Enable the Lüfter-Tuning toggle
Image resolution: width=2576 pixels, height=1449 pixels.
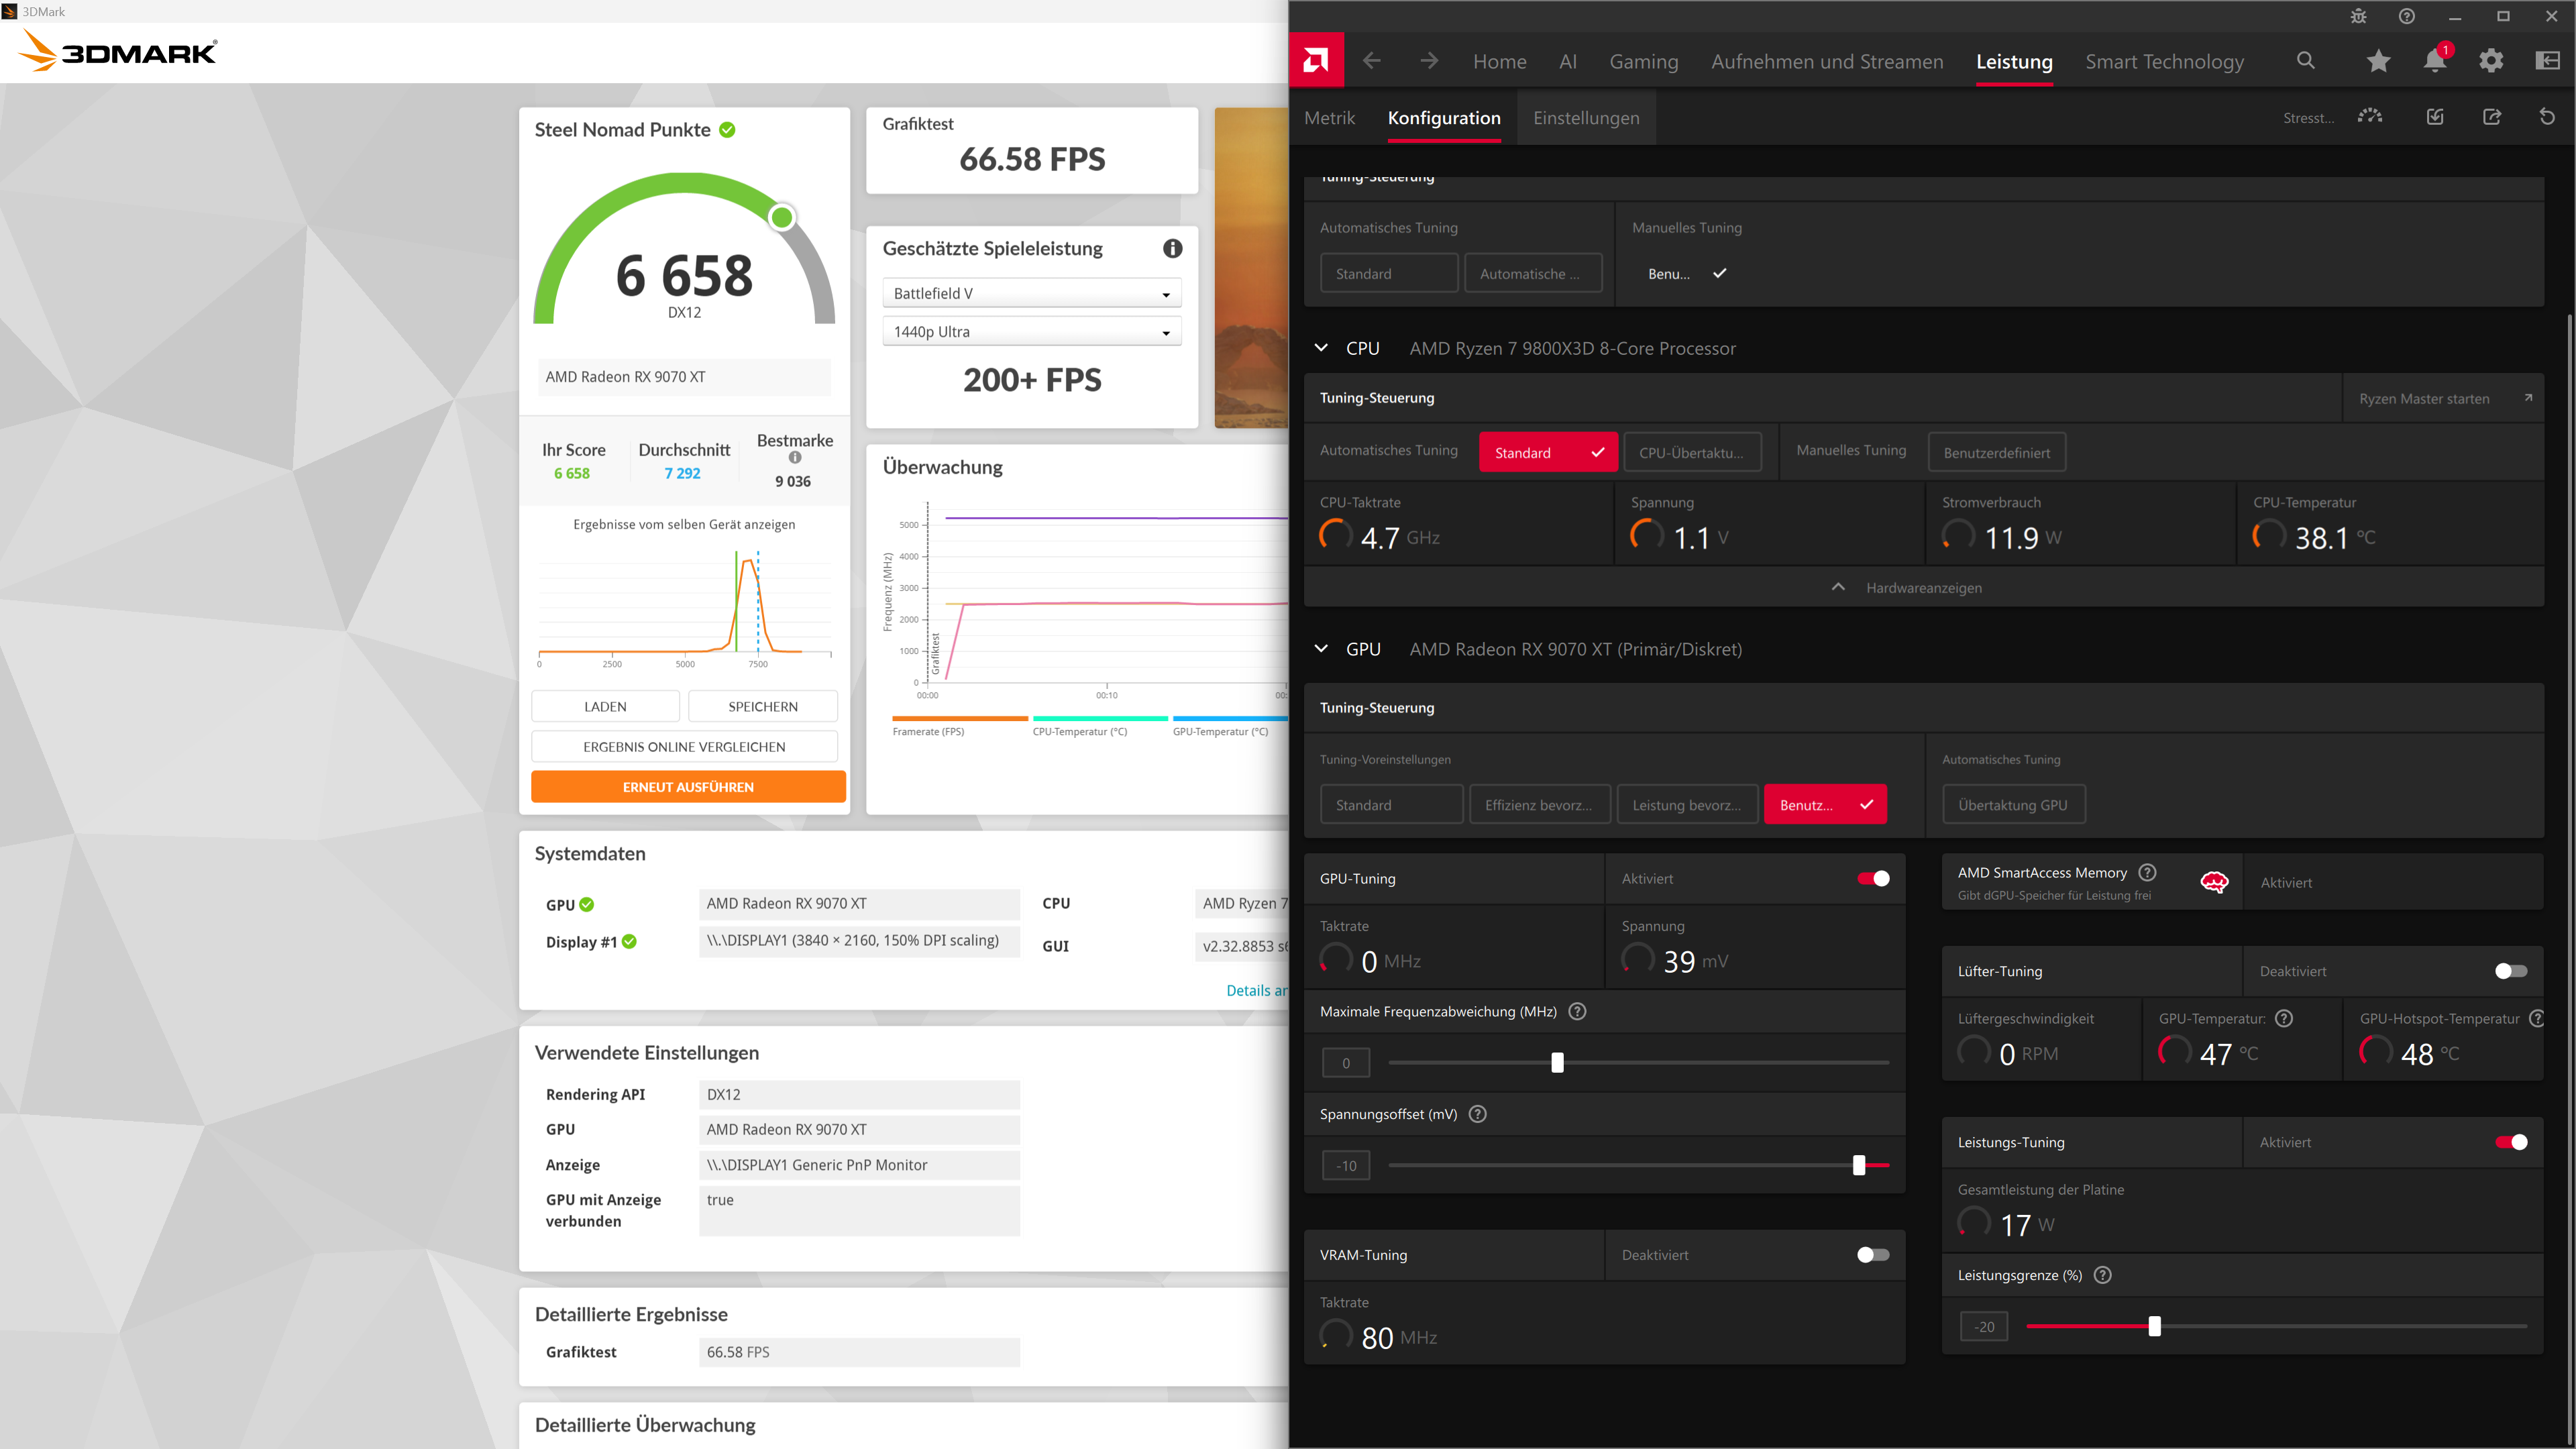point(2510,971)
